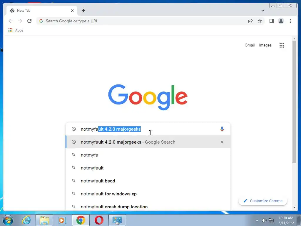This screenshot has width=301, height=226.
Task: Click the browser back arrow
Action: pos(11,21)
